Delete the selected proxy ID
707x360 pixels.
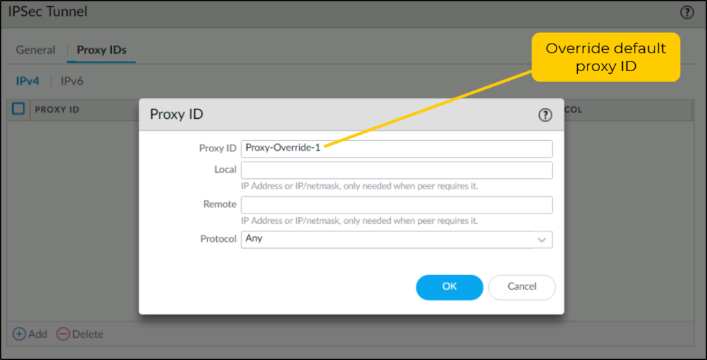[x=80, y=334]
